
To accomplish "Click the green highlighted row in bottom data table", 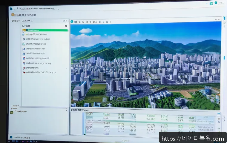I will tap(149, 121).
